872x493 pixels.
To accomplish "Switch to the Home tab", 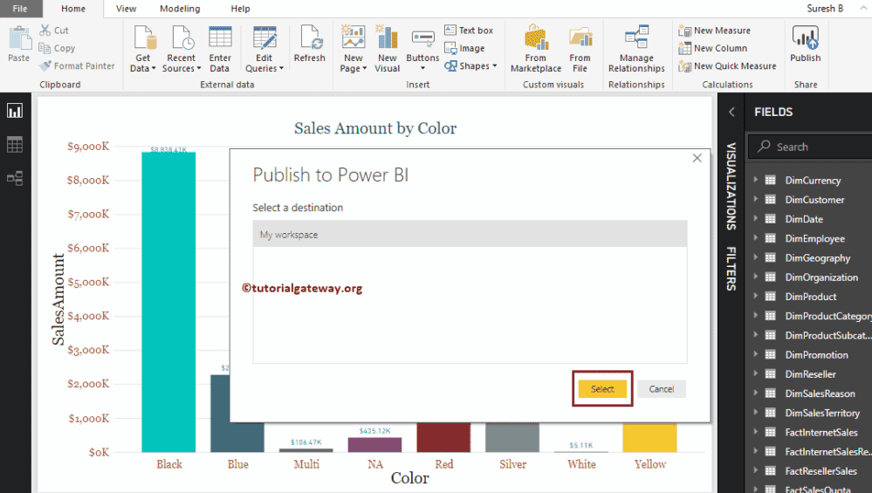I will [x=73, y=9].
